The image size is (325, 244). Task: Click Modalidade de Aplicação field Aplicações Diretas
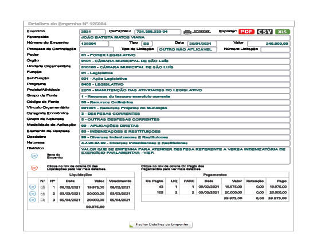tap(185, 126)
